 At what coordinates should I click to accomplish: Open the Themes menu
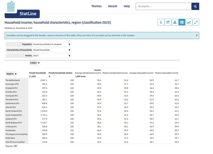pos(97,6)
